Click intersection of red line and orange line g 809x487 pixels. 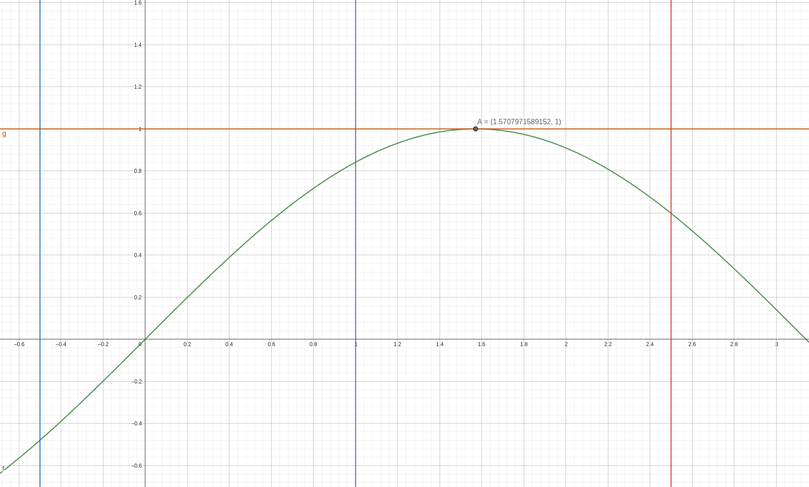point(671,129)
